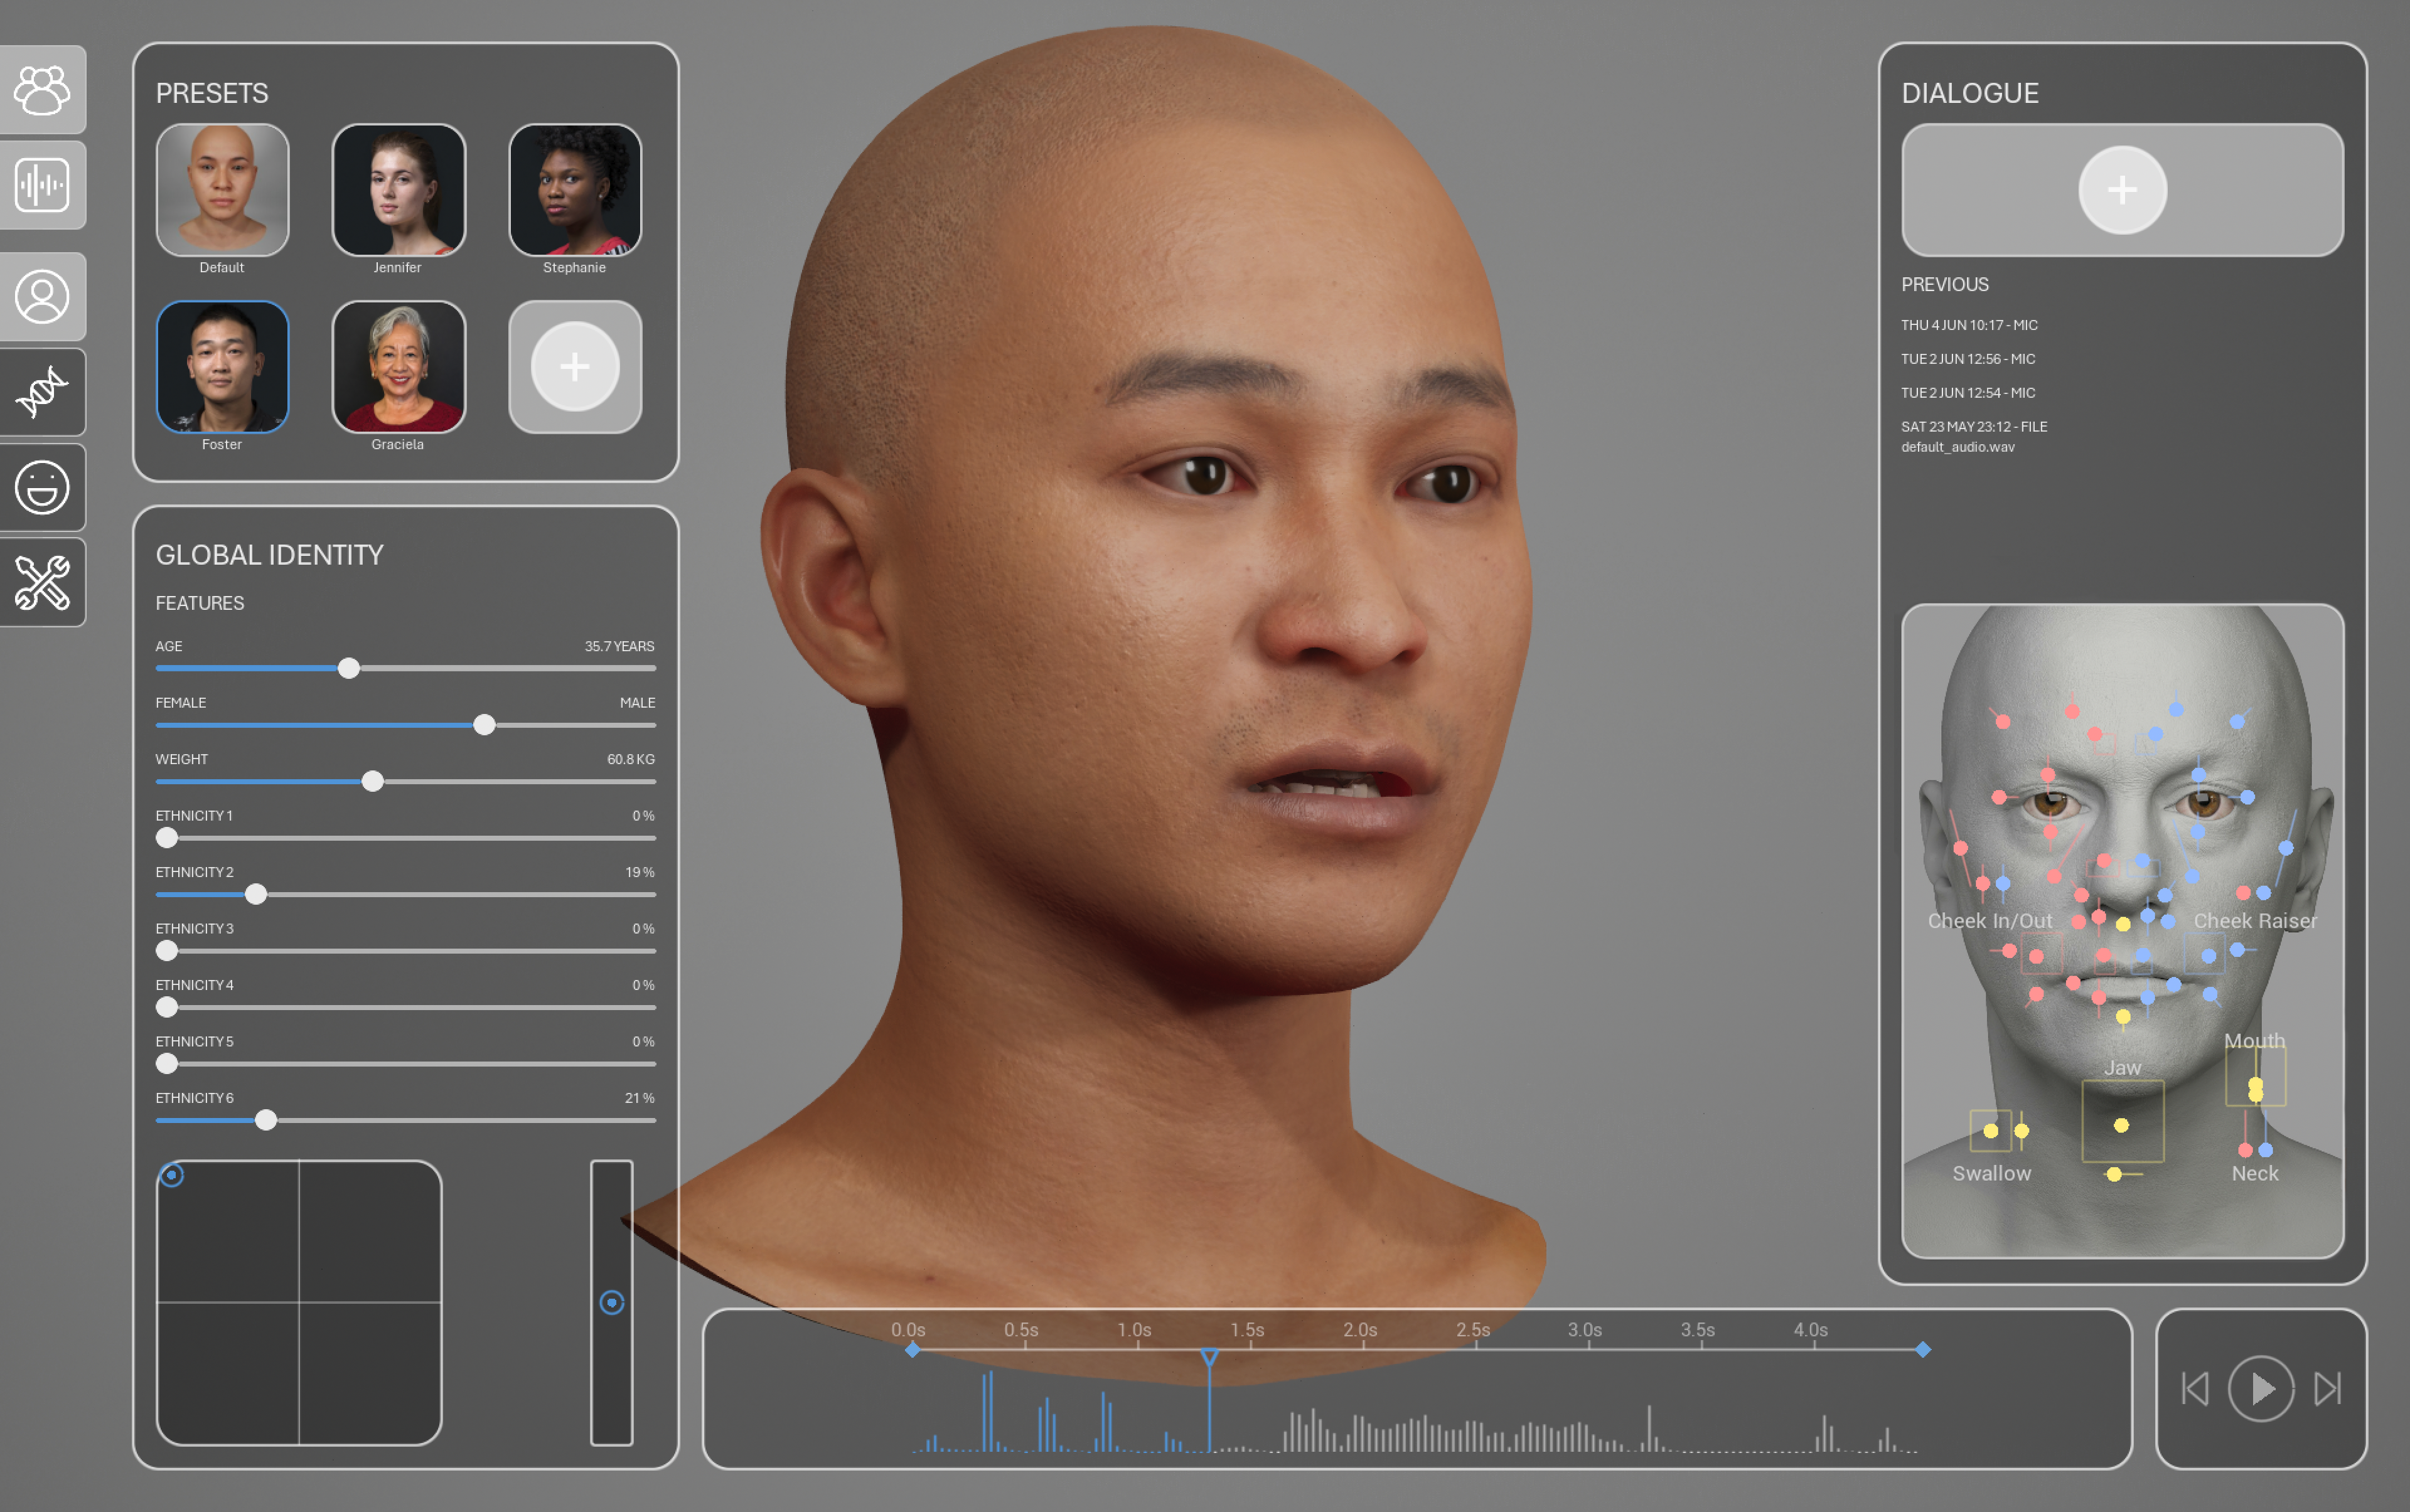Open the smiley emotion sidebar icon
Image resolution: width=2410 pixels, height=1512 pixels.
[42, 487]
